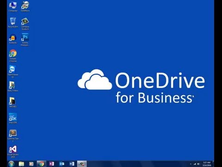Open the Computer desktop icon

(13, 6)
